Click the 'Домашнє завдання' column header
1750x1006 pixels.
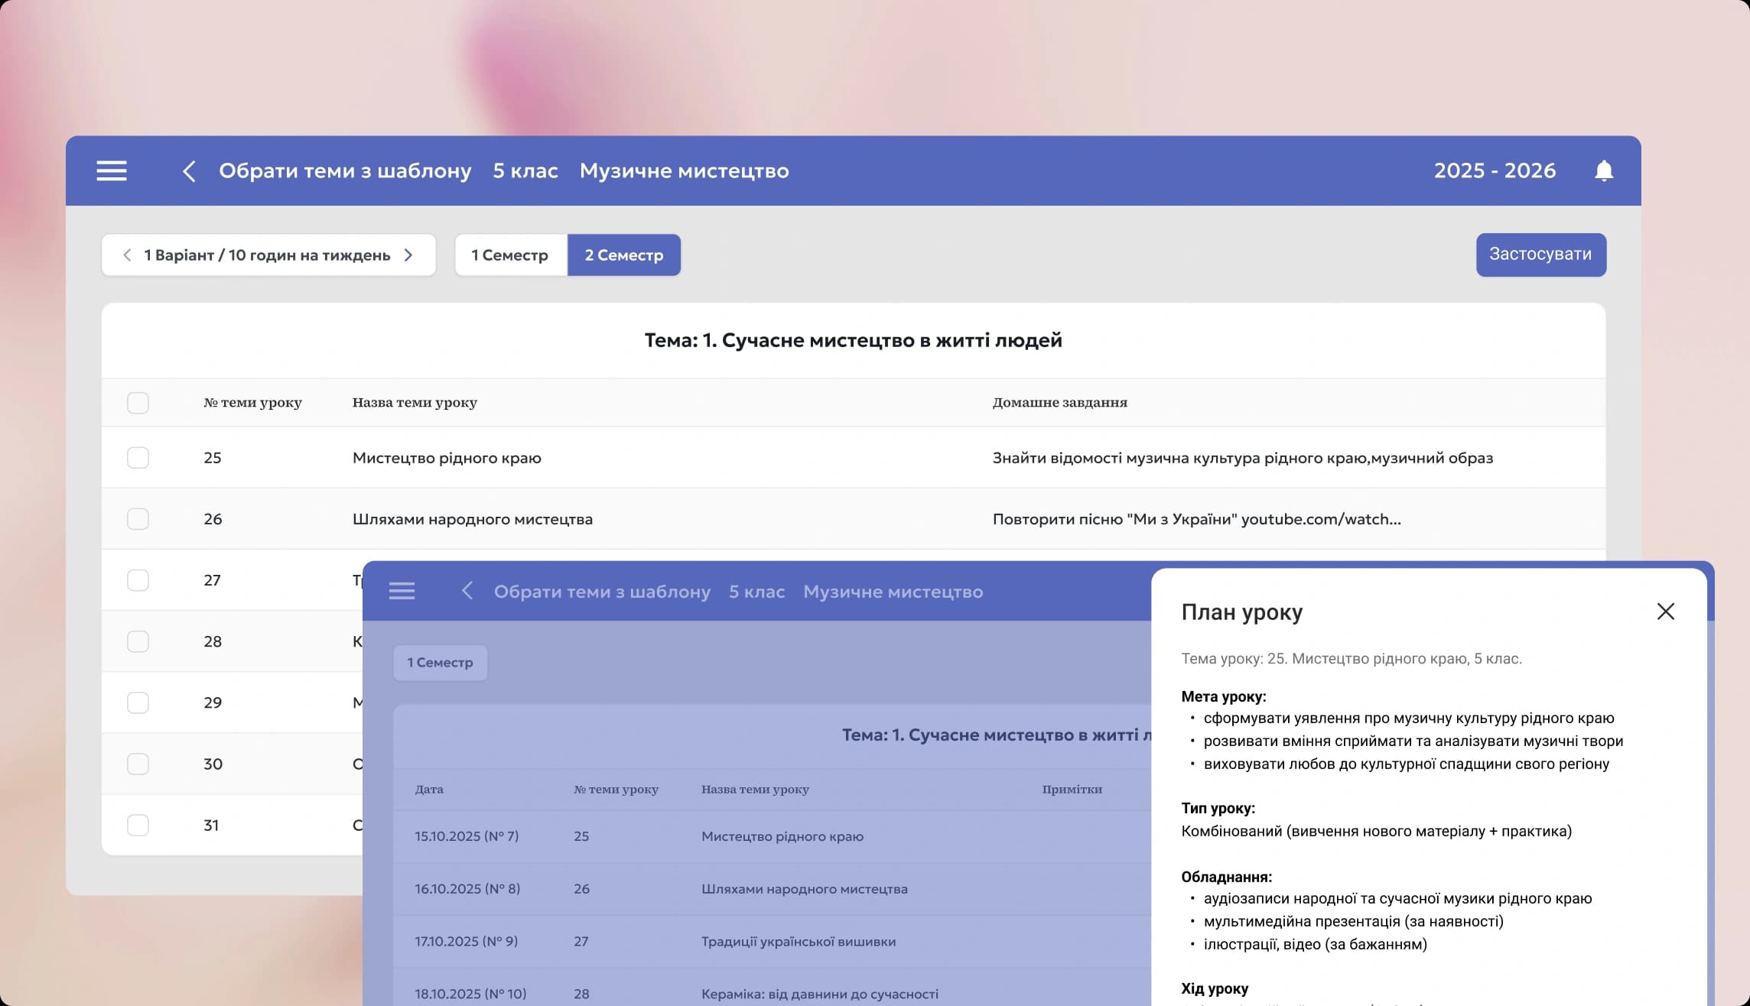pos(1060,402)
